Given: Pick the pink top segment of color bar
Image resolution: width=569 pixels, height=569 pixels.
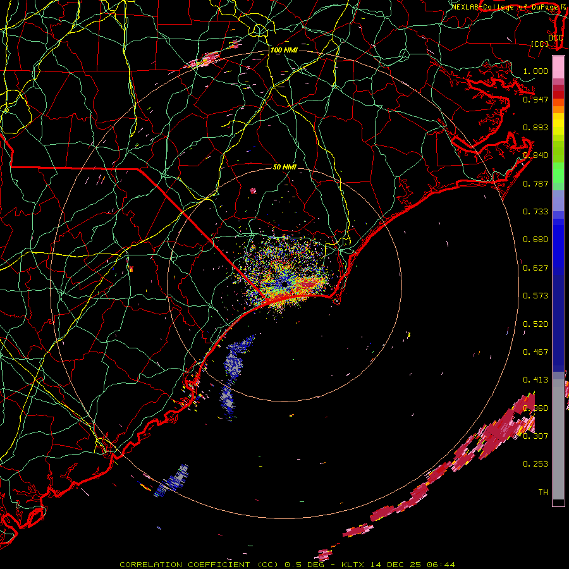Looking at the screenshot, I should 558,67.
